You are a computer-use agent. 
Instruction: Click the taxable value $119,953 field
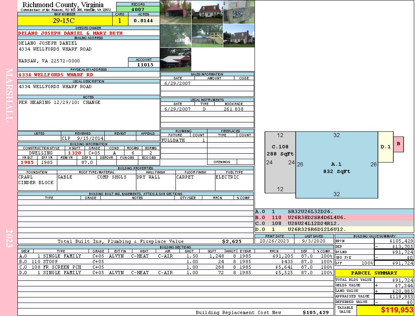point(385,310)
